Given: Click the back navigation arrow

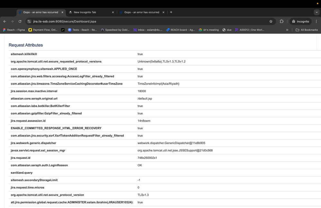Looking at the screenshot, I should 4,21.
